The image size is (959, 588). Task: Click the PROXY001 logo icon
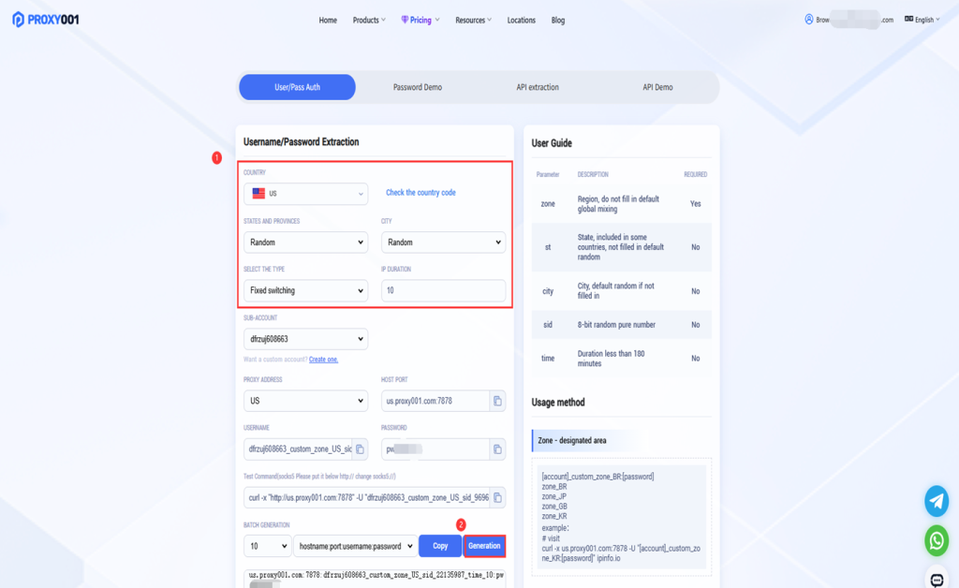click(x=18, y=20)
